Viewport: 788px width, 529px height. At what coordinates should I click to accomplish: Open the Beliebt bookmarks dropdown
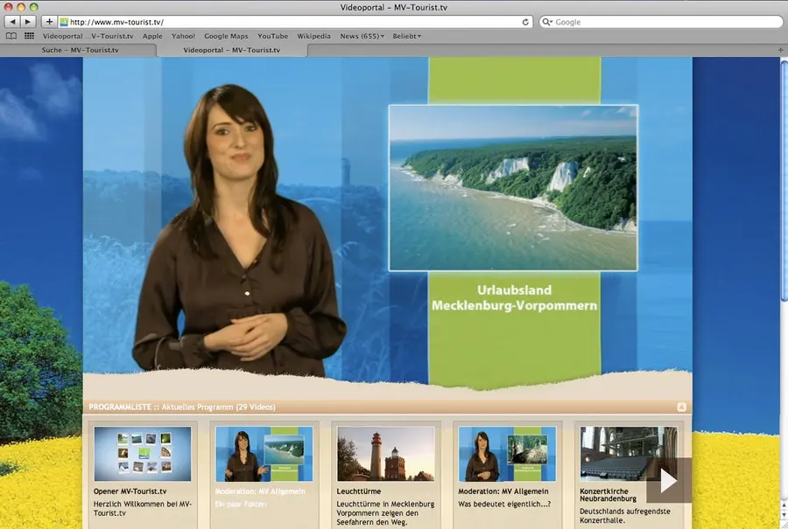tap(405, 37)
